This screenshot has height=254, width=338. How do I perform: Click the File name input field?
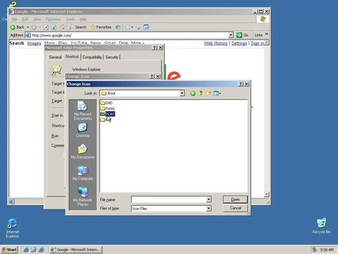point(169,199)
